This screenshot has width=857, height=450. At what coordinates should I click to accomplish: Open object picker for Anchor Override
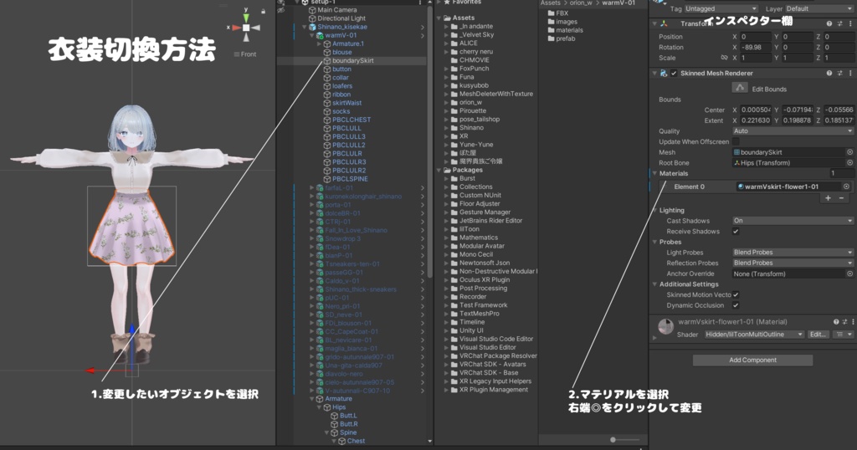(x=850, y=274)
